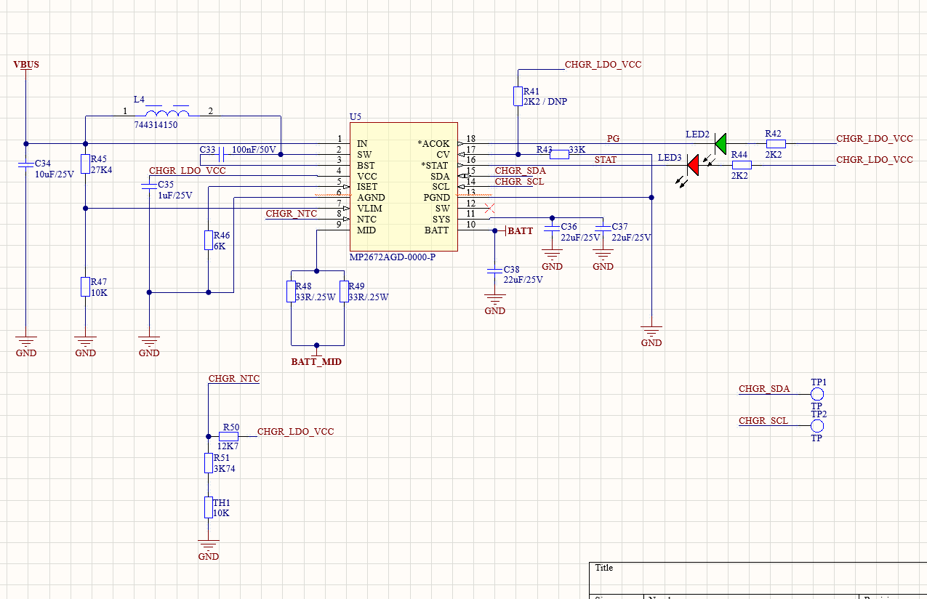Select thermistor TH1 symbol
The height and width of the screenshot is (599, 927).
tap(208, 507)
